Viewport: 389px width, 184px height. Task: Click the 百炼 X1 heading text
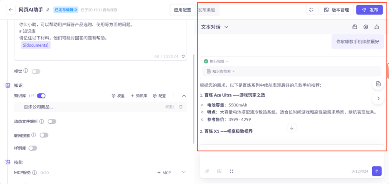226,131
